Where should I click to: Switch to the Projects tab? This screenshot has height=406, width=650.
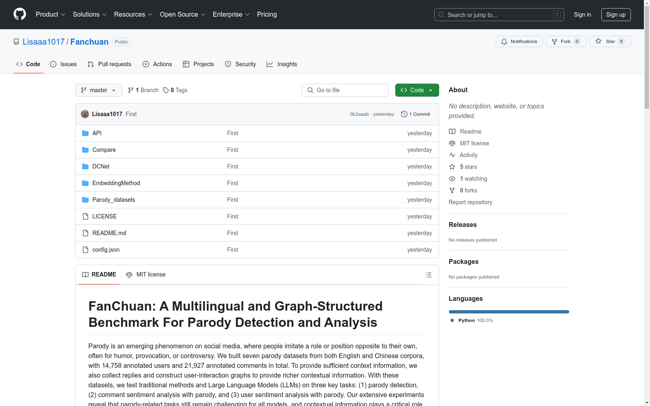(x=198, y=64)
